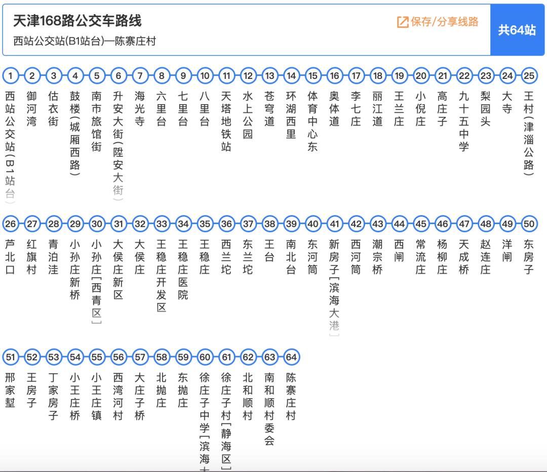
Task: Open stop name 邢家堼
Action: coord(11,390)
